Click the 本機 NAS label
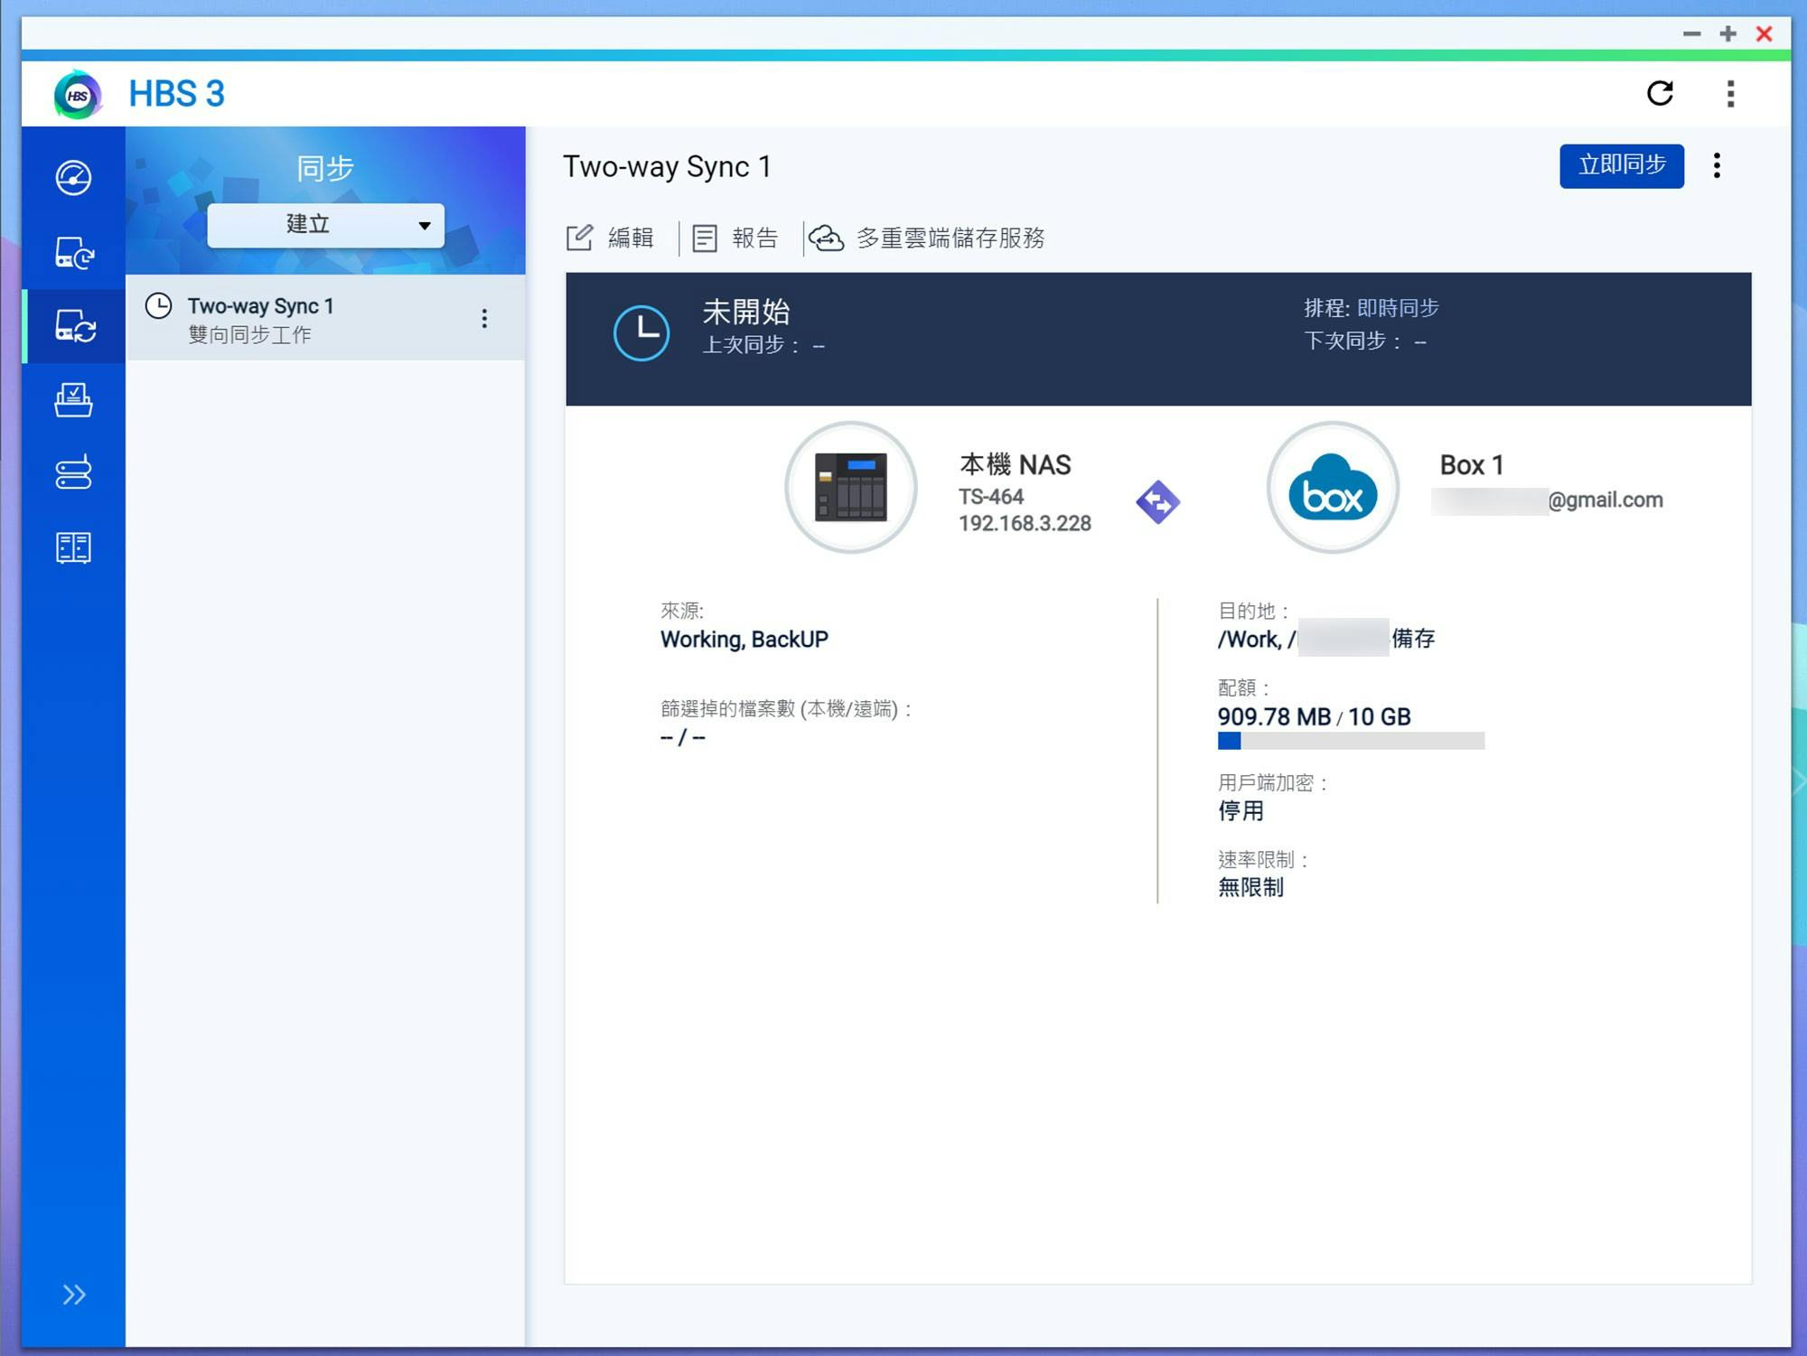This screenshot has height=1356, width=1807. point(1016,464)
